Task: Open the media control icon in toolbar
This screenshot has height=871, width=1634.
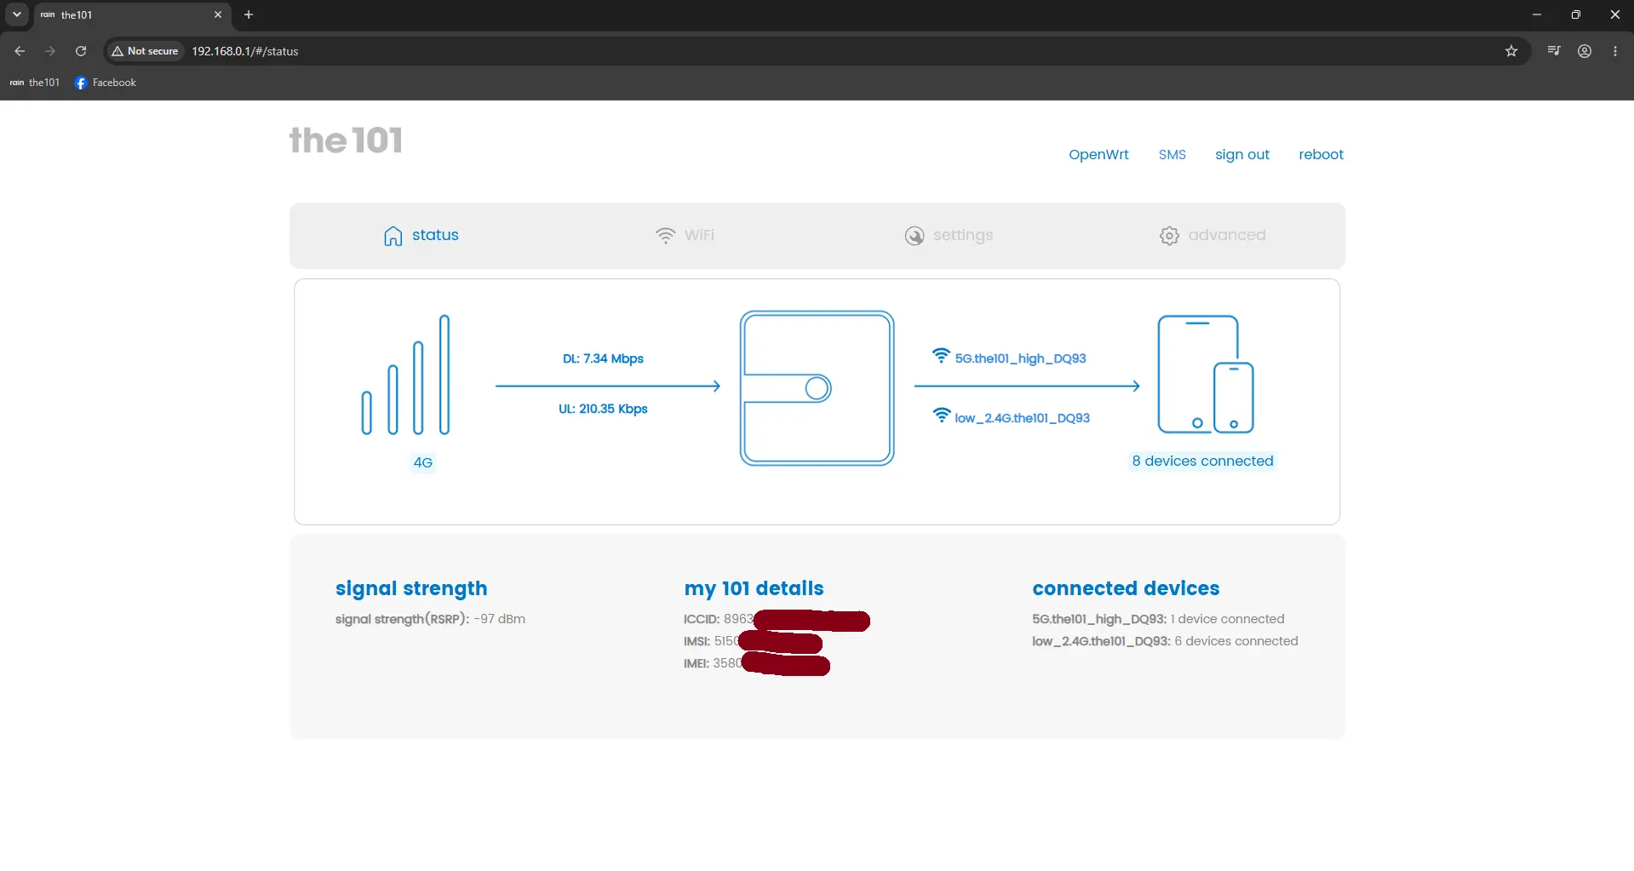Action: tap(1554, 51)
